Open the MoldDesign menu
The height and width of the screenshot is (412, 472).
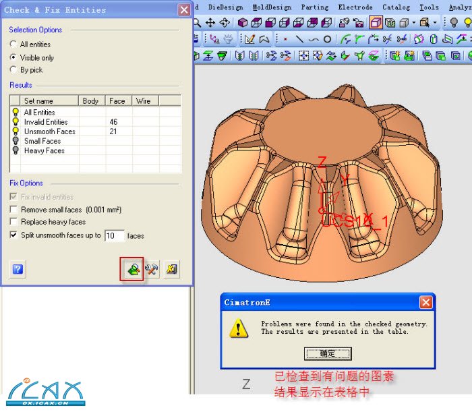click(x=272, y=7)
